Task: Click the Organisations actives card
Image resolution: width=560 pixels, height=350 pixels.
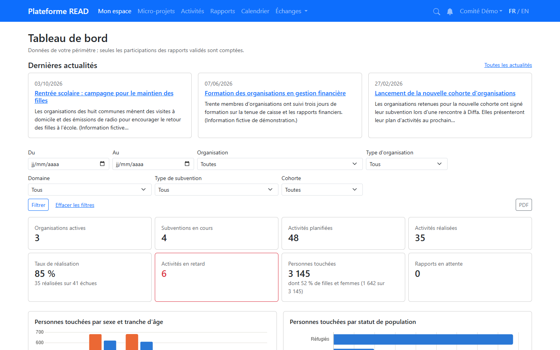Action: click(90, 233)
